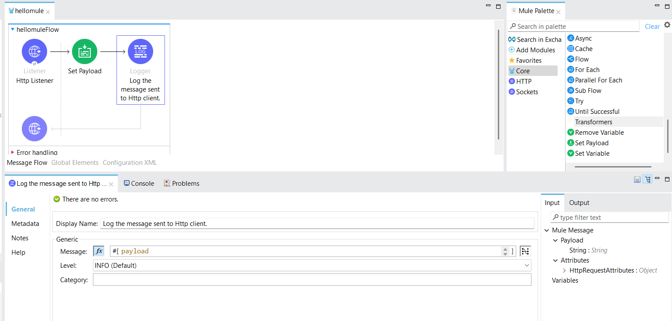Image resolution: width=672 pixels, height=321 pixels.
Task: Click the Async component icon in palette
Action: pos(570,38)
